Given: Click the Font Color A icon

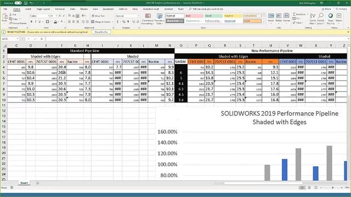Looking at the screenshot, I should click(62, 22).
